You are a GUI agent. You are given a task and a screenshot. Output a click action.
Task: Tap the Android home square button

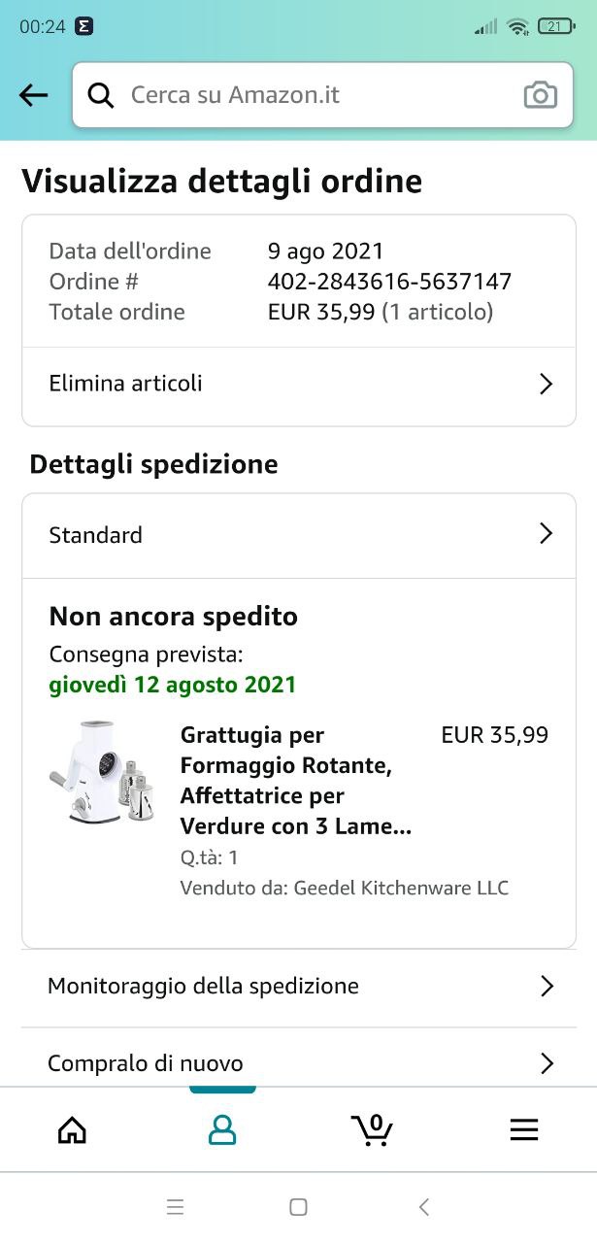[x=299, y=1207]
